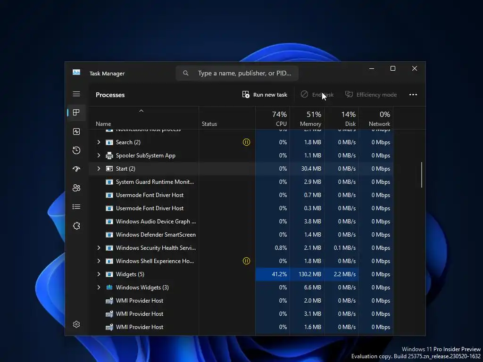
Task: Select the Windows Audio Device Graph row name
Action: coord(156,222)
